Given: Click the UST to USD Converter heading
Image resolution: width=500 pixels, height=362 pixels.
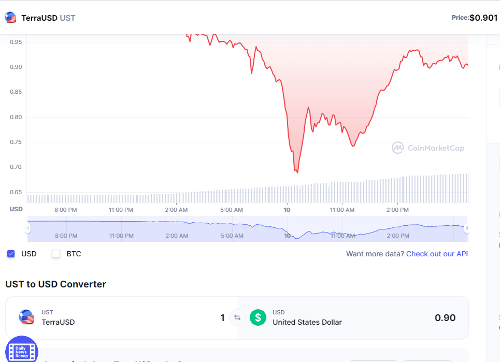Looking at the screenshot, I should (x=55, y=284).
